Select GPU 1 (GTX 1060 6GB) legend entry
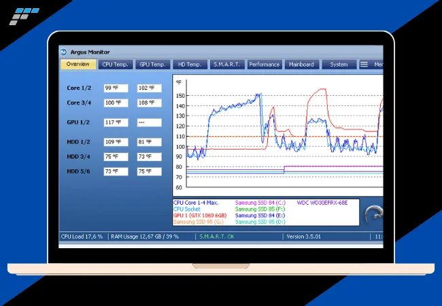 click(200, 216)
